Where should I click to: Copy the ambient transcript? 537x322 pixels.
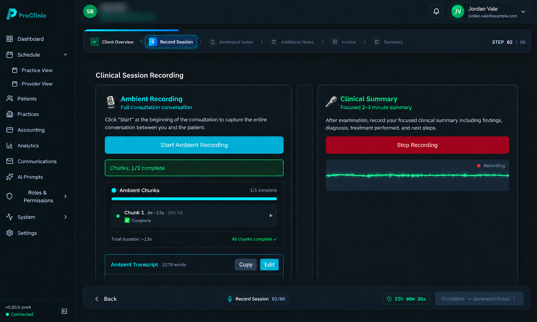(x=246, y=265)
